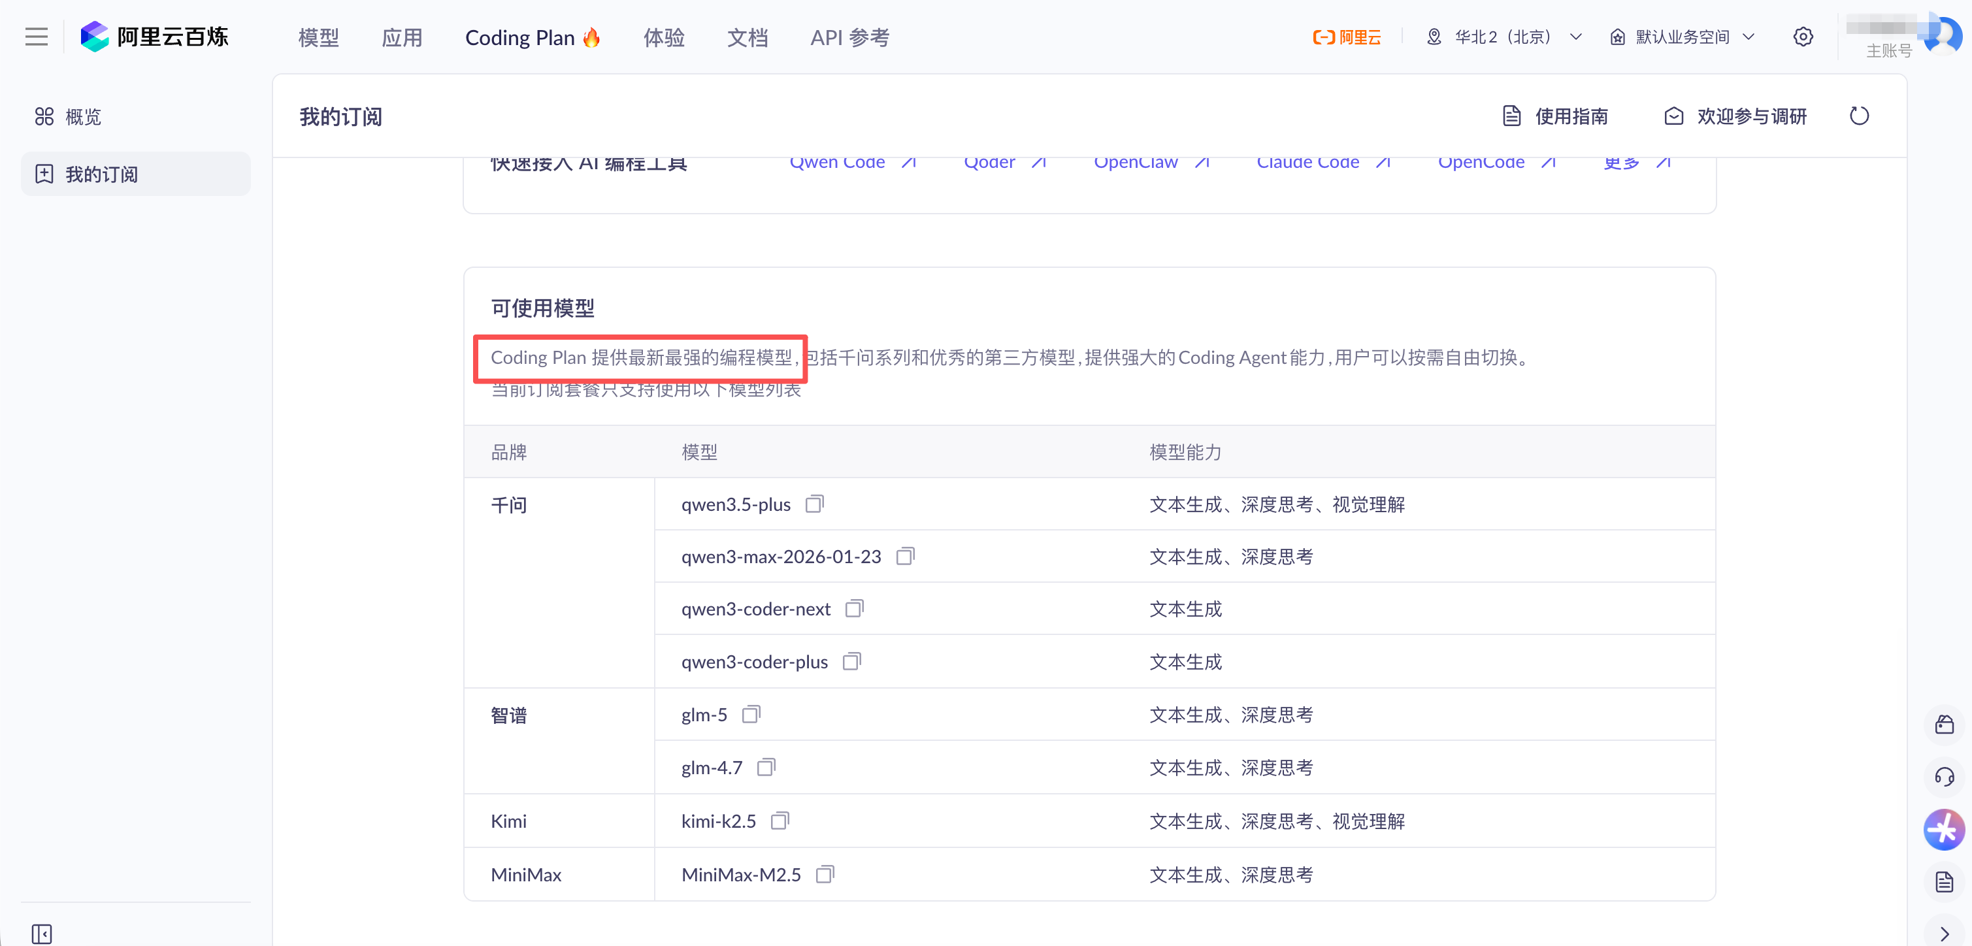Expand the 华北2（北京）region dropdown
The width and height of the screenshot is (1972, 946).
coord(1504,37)
